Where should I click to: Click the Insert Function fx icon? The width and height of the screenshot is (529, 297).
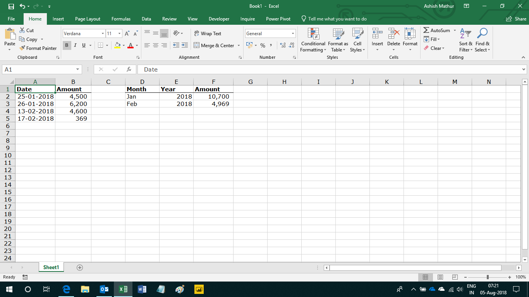point(129,70)
